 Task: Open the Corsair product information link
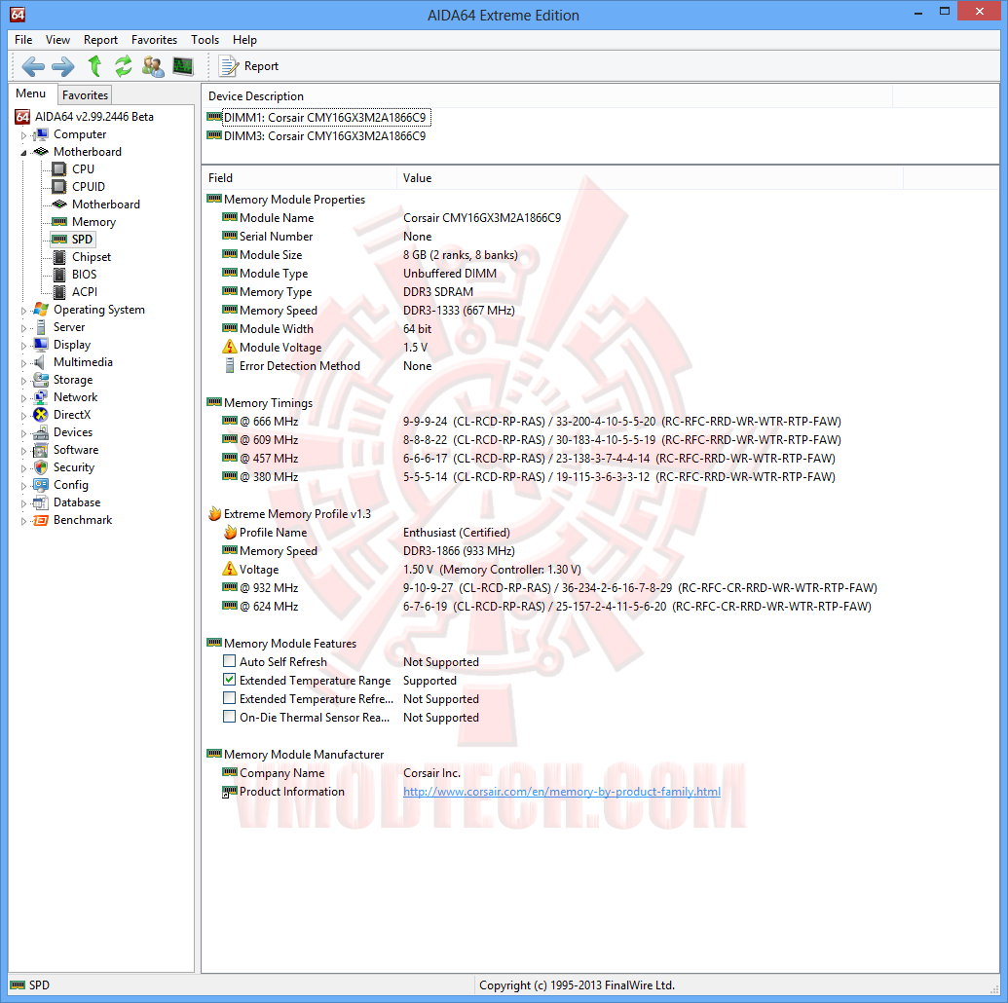coord(561,792)
